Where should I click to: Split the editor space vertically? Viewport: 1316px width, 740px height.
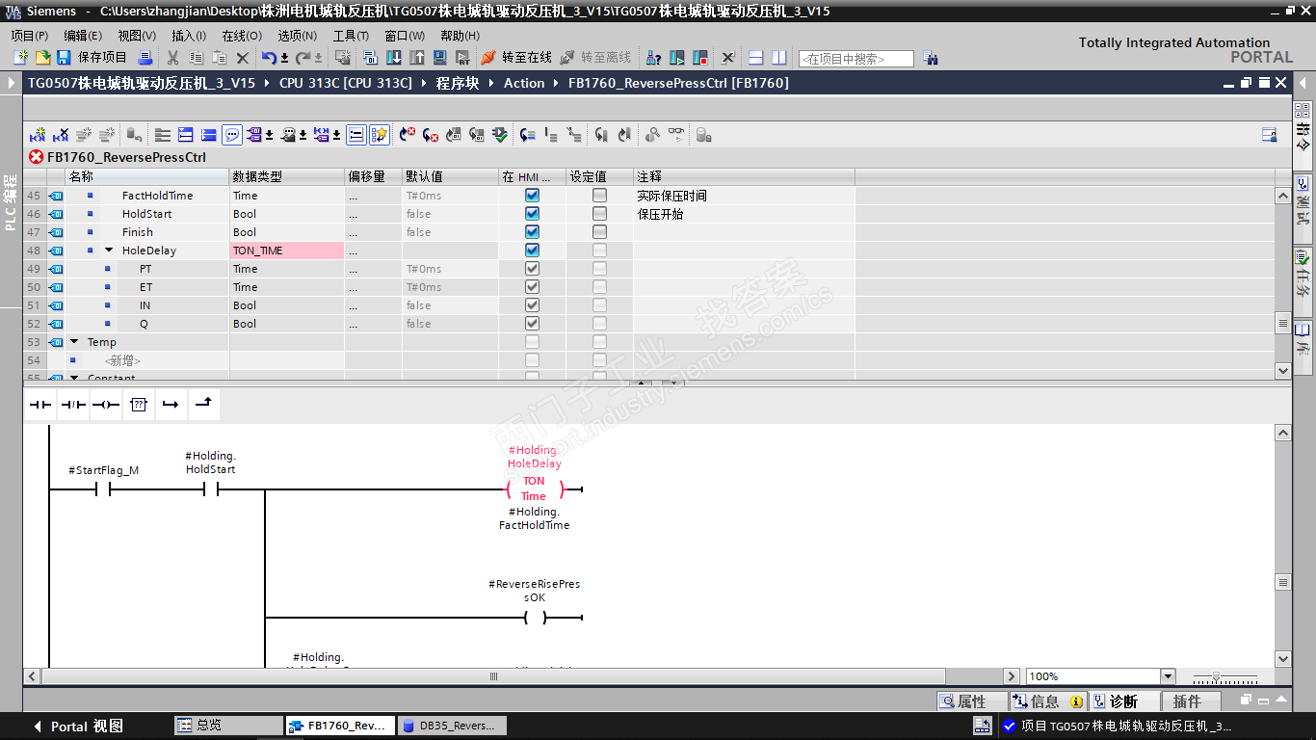point(778,58)
